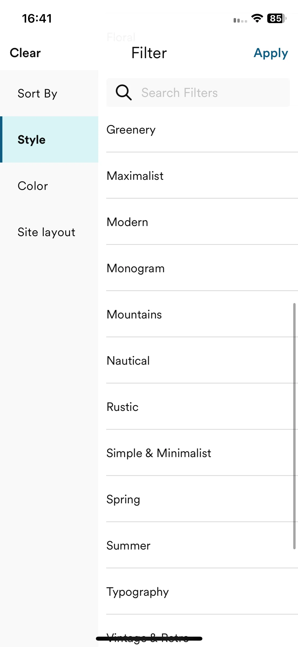Tap the Wi-Fi status icon
298x647 pixels.
coord(257,18)
